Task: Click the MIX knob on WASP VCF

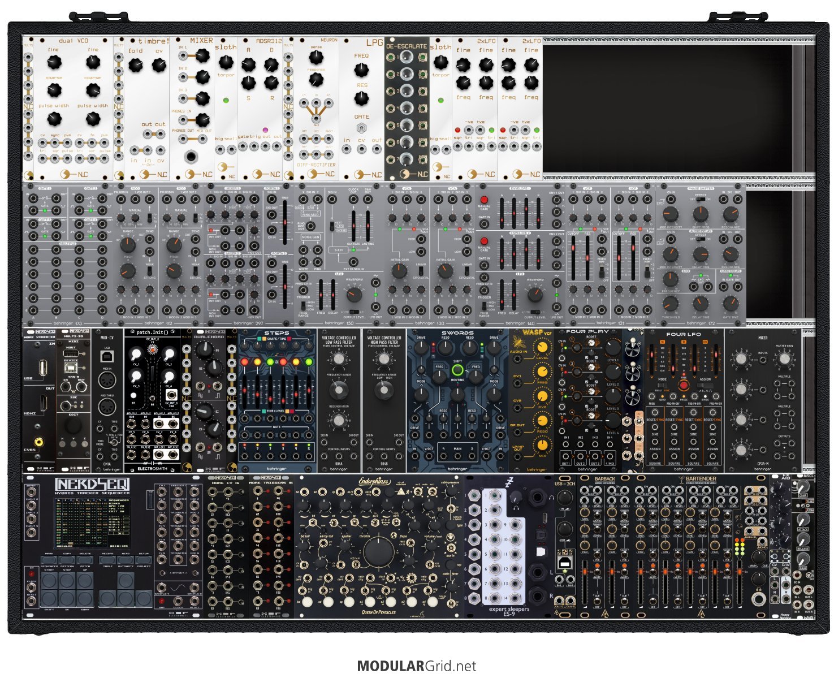Action: (x=542, y=444)
